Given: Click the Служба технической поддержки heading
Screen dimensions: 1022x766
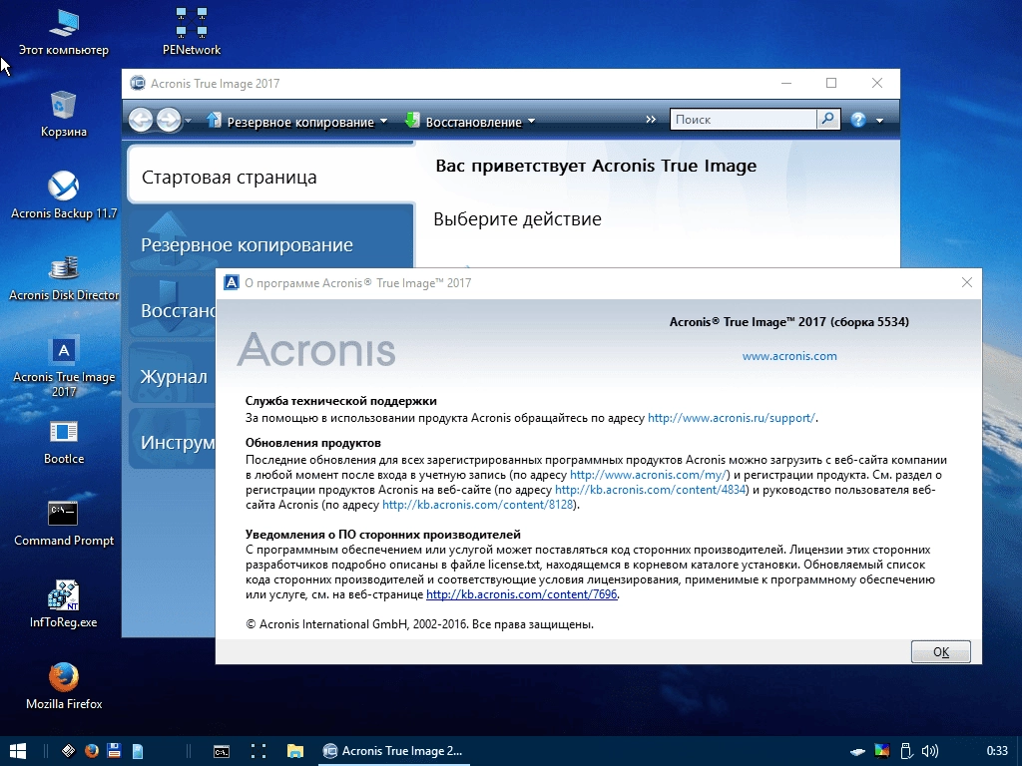Looking at the screenshot, I should [341, 401].
